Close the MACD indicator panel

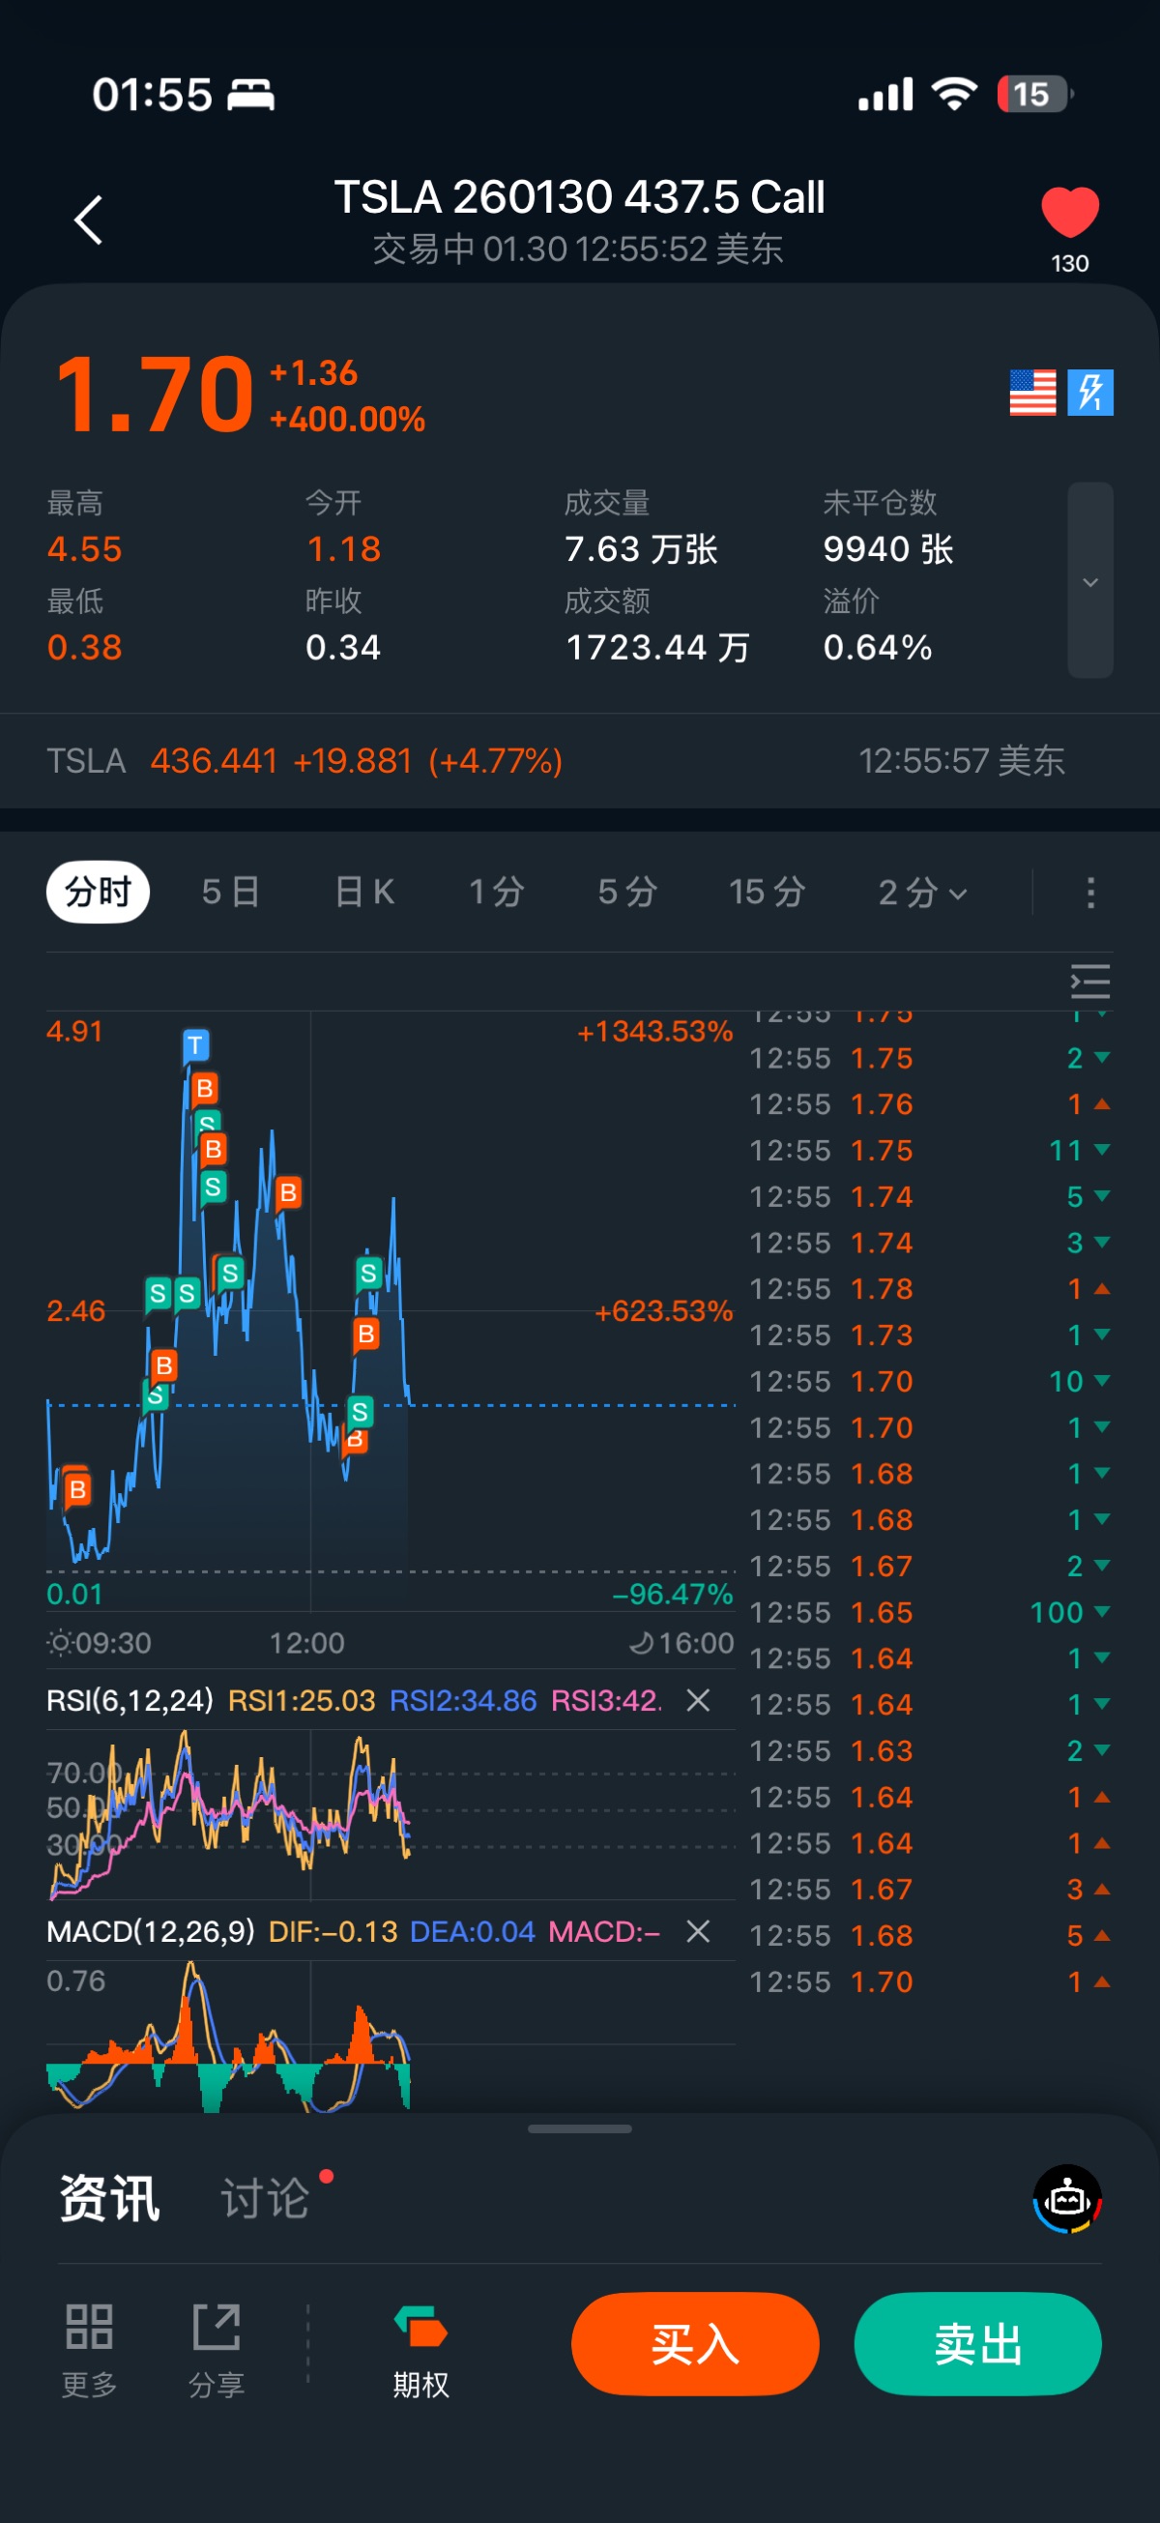point(698,1931)
